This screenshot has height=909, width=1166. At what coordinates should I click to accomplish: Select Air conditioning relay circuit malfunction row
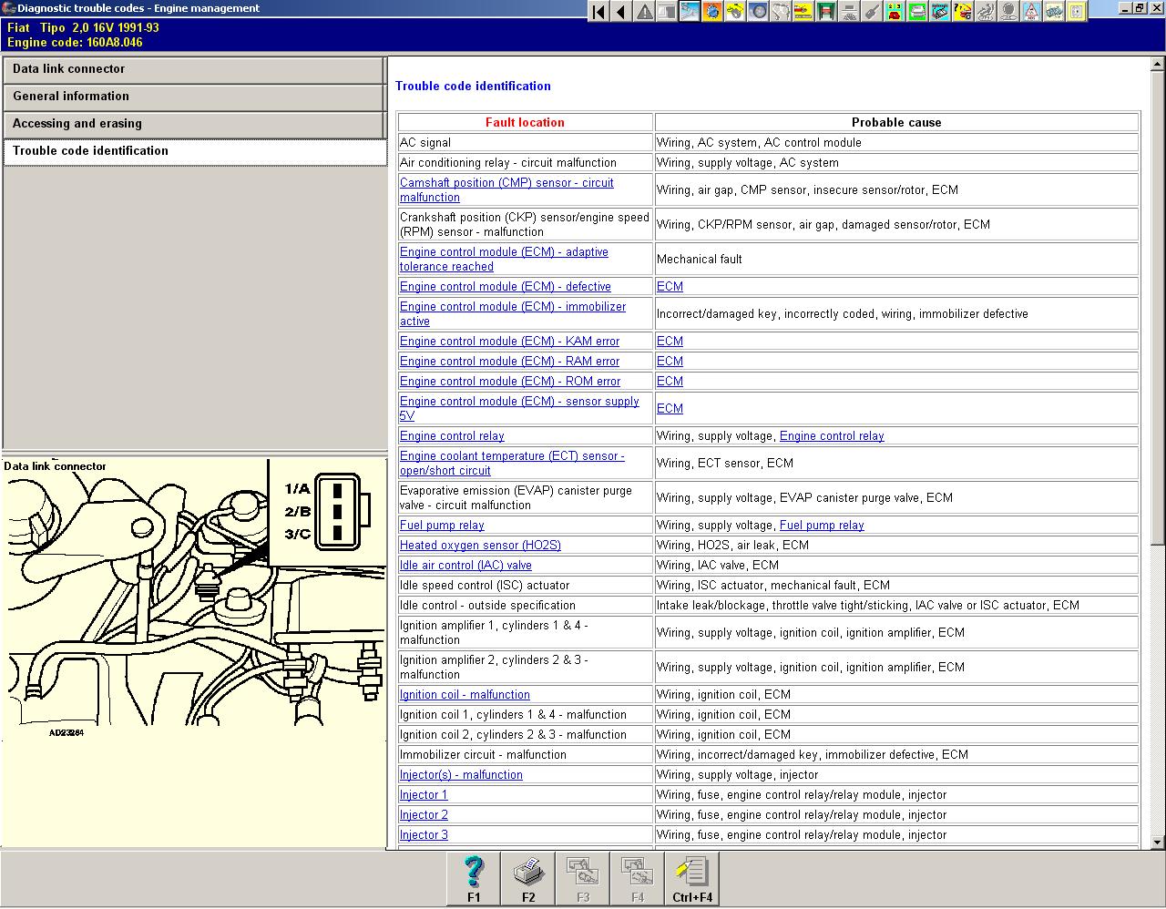click(768, 162)
